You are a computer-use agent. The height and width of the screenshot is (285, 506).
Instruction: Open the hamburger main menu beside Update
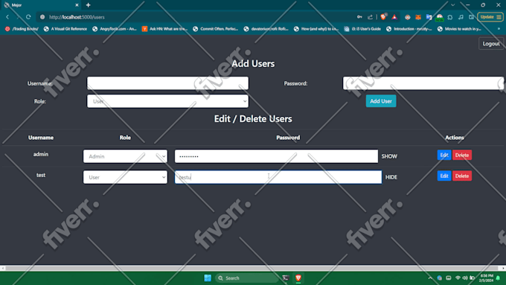(499, 17)
